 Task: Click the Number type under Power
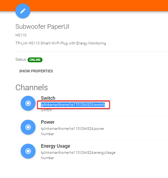coord(48,134)
